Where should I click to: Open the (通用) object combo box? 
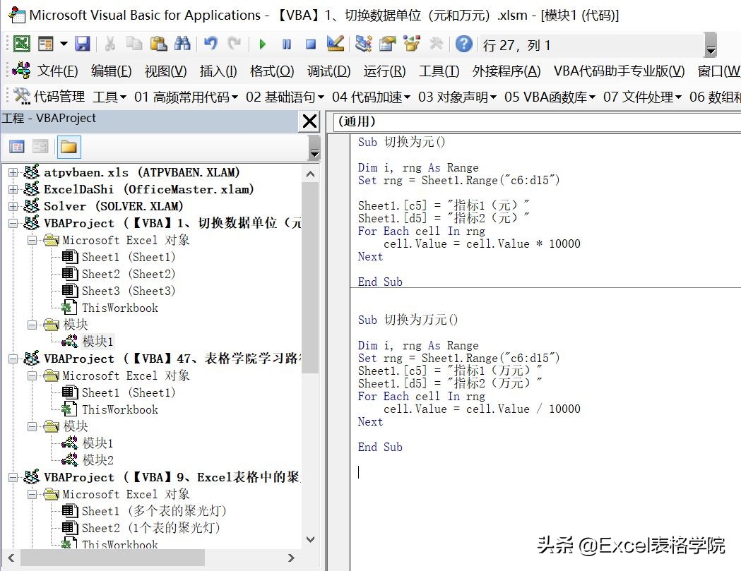[536, 122]
